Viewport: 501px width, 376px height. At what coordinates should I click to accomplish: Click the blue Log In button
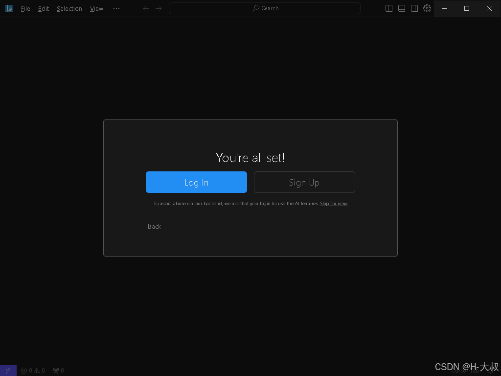196,182
